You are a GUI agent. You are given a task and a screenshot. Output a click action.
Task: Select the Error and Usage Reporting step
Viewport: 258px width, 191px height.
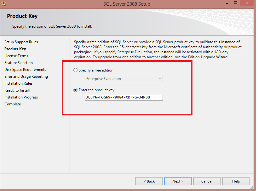click(26, 77)
